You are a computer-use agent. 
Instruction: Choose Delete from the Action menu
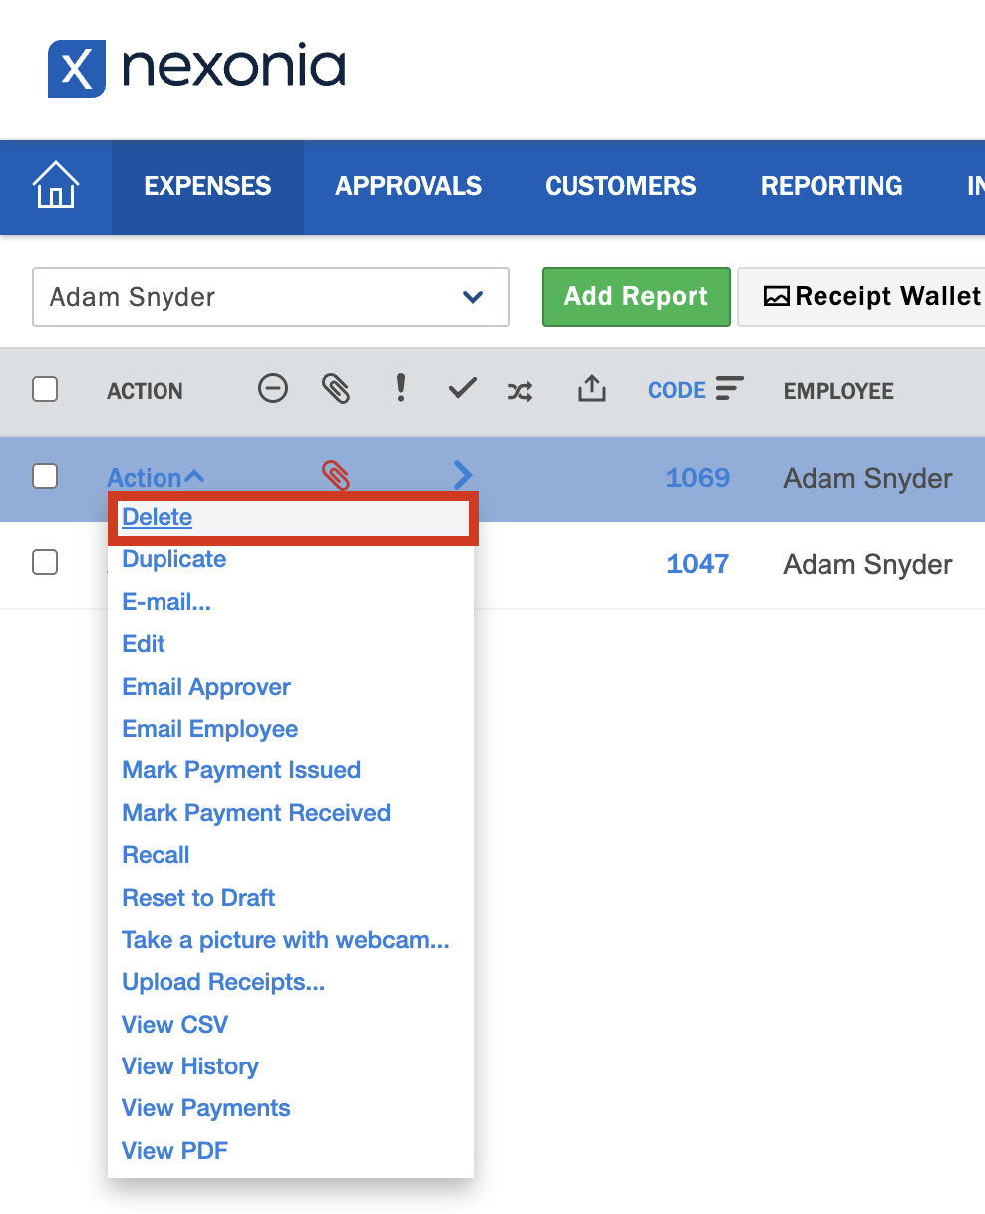[x=158, y=517]
